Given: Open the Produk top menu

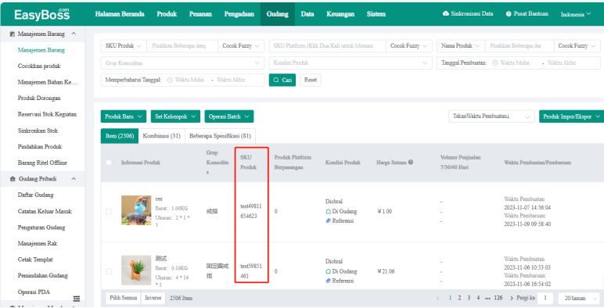Looking at the screenshot, I should [167, 14].
